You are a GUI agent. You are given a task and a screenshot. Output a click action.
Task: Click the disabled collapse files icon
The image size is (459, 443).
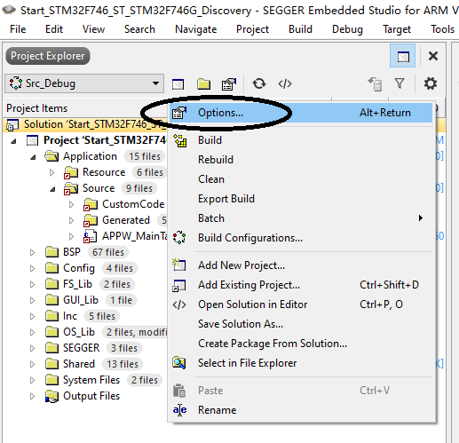tap(375, 83)
